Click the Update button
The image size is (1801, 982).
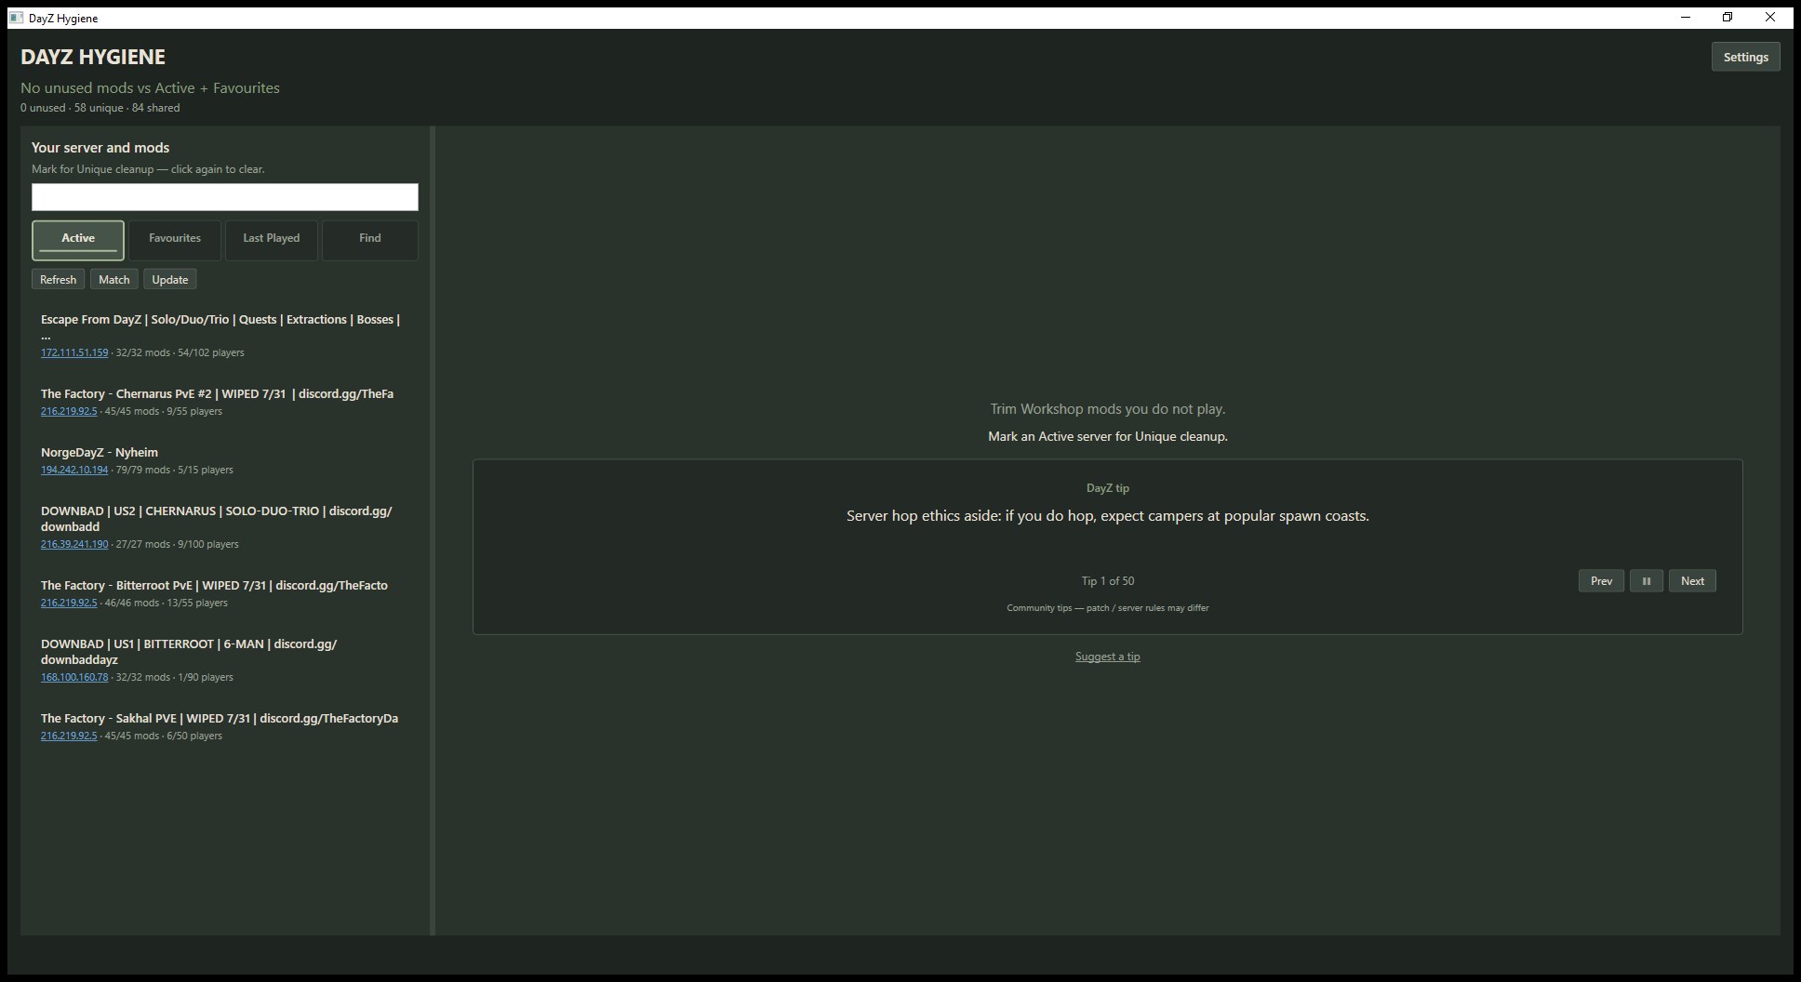[170, 279]
